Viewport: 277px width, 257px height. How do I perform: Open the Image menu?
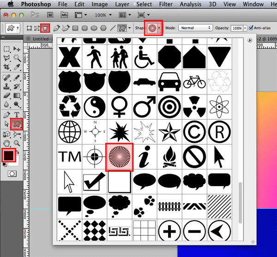[100, 4]
